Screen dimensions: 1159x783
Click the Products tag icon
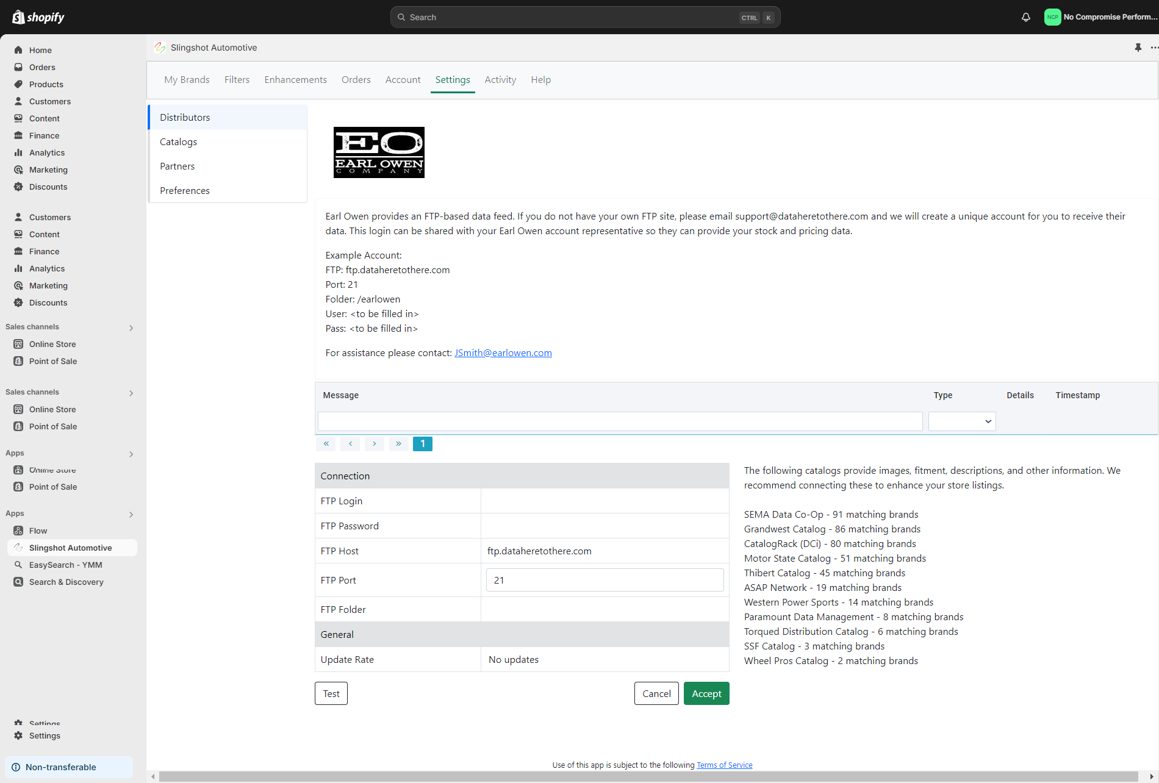coord(18,84)
